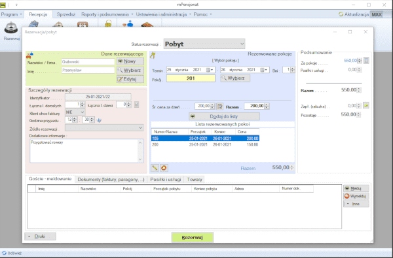This screenshot has height=258, width=393.
Task: Click the Edytuj button
Action: tap(130, 79)
